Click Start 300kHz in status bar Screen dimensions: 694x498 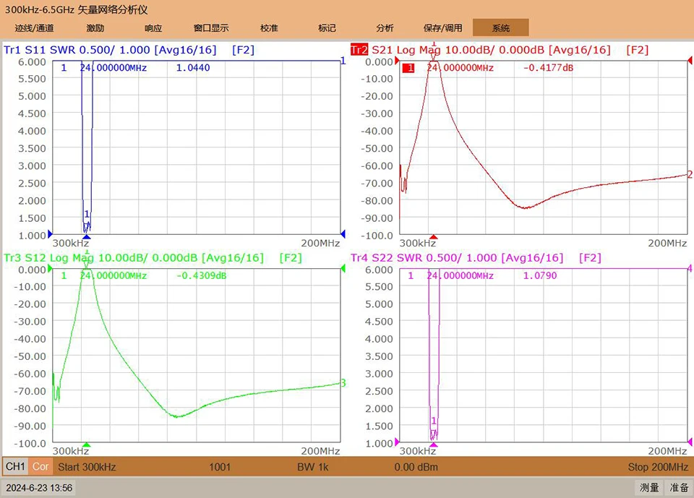tap(87, 467)
